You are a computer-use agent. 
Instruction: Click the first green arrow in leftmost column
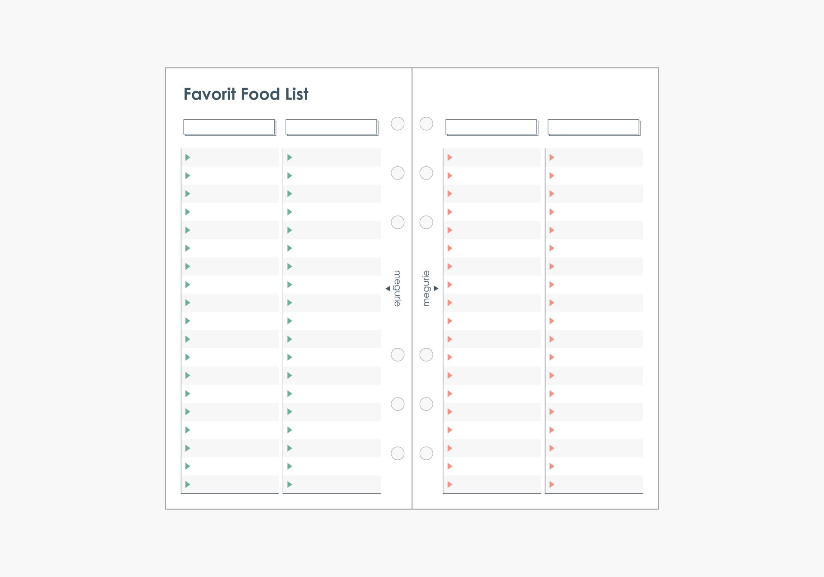click(188, 158)
